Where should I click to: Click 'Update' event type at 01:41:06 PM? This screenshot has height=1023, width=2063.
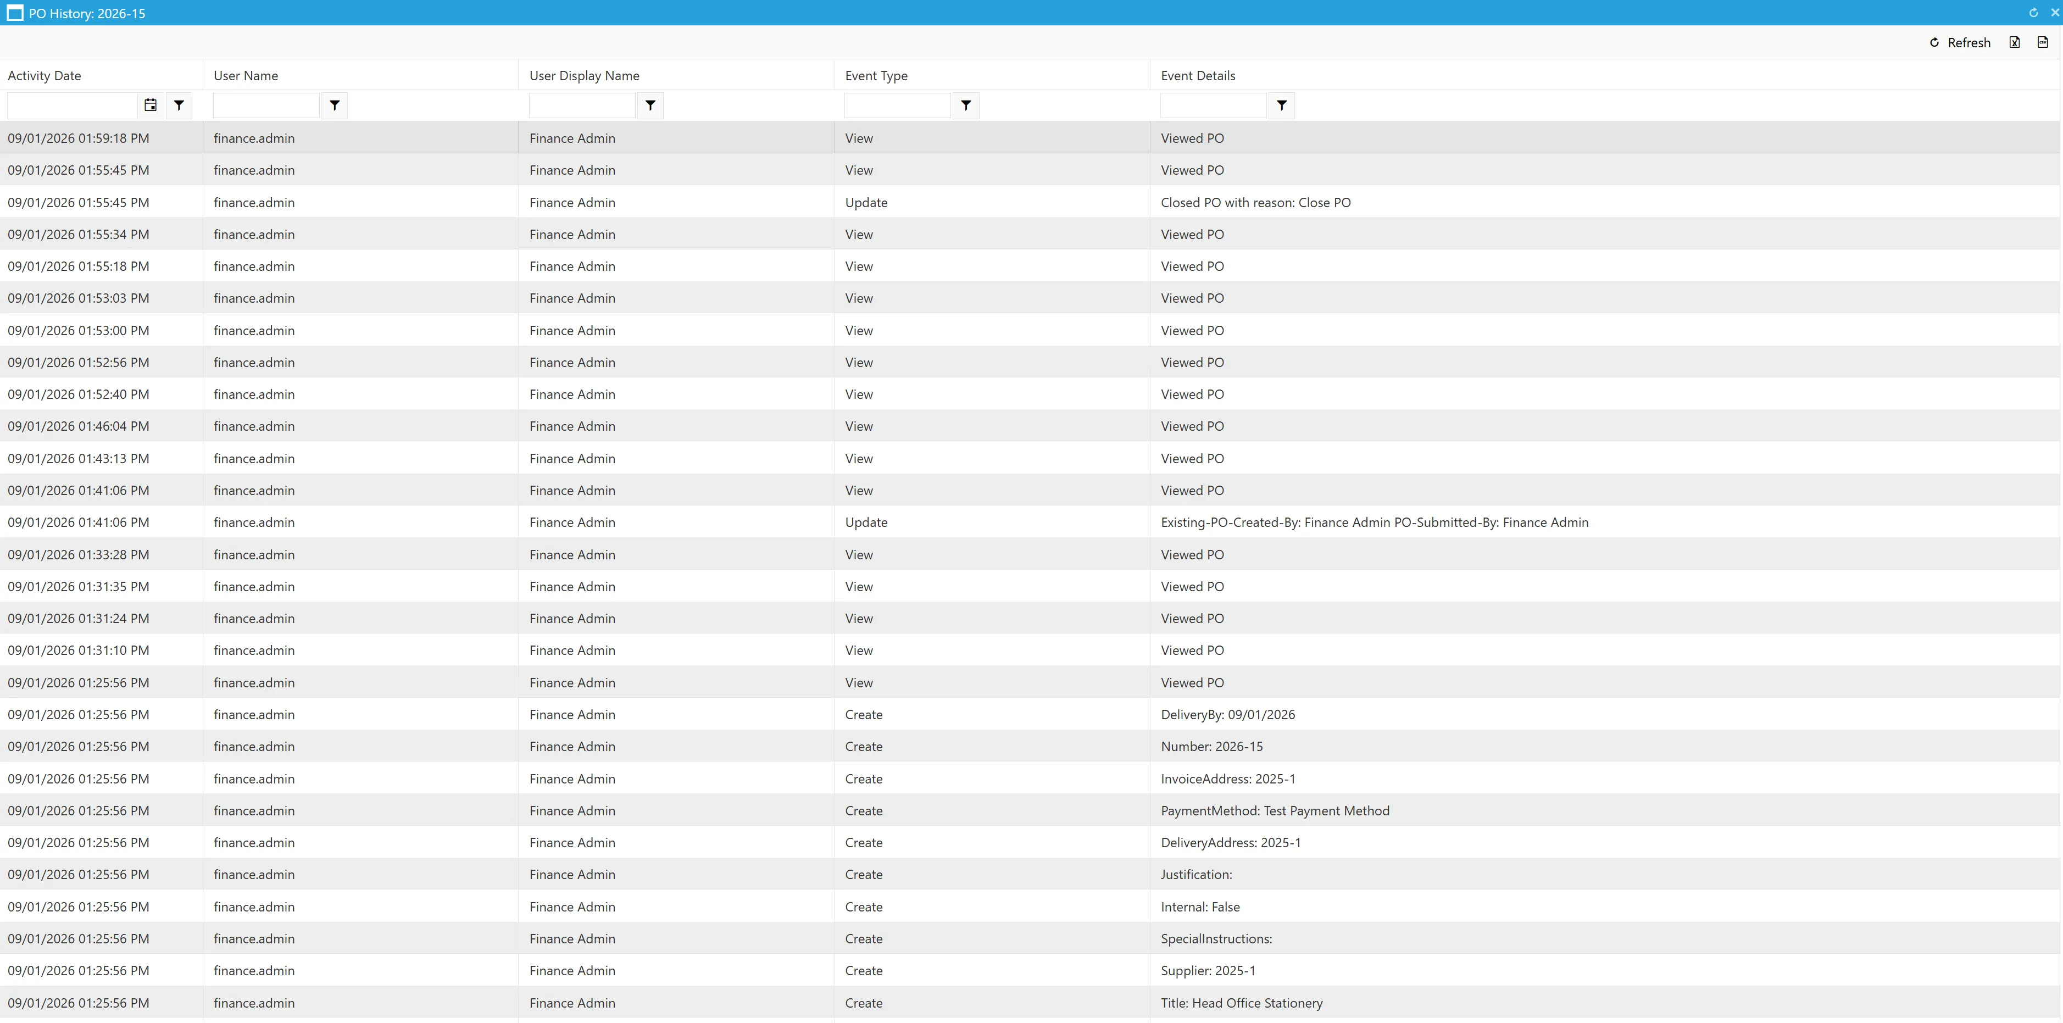[x=866, y=522]
